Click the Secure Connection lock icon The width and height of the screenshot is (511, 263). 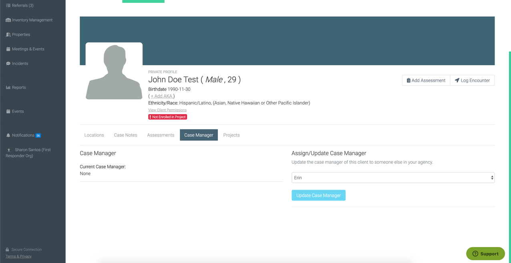point(7,249)
